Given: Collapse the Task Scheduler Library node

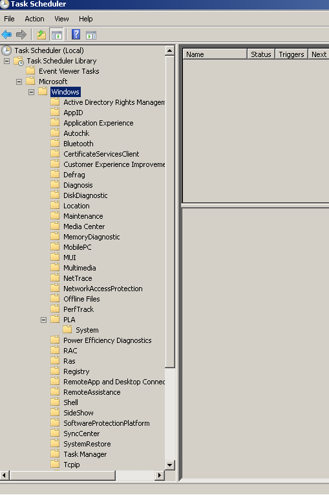Looking at the screenshot, I should (x=6, y=61).
